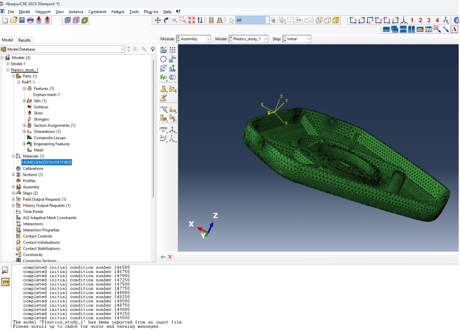Click the Auto-Fit View icon
The image size is (460, 330).
[x=191, y=20]
